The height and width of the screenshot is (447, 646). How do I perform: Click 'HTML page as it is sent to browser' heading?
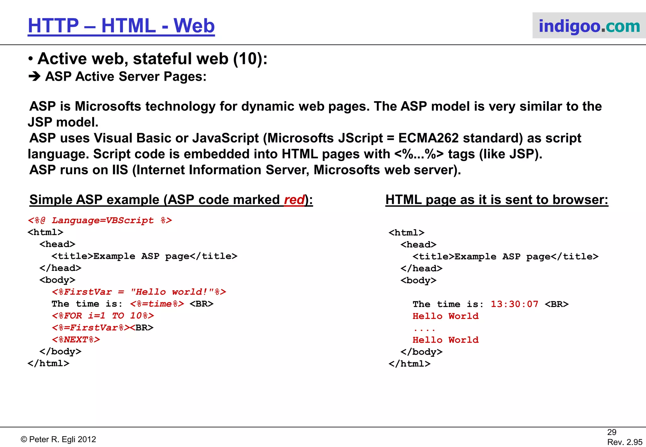[x=496, y=200]
